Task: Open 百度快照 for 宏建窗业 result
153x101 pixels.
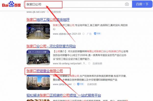Action: pyautogui.click(x=92, y=84)
